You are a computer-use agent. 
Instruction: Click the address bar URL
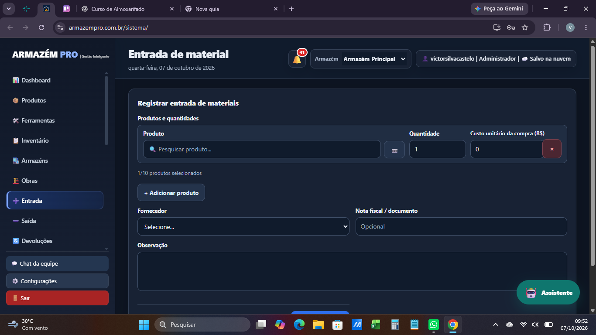coord(108,27)
